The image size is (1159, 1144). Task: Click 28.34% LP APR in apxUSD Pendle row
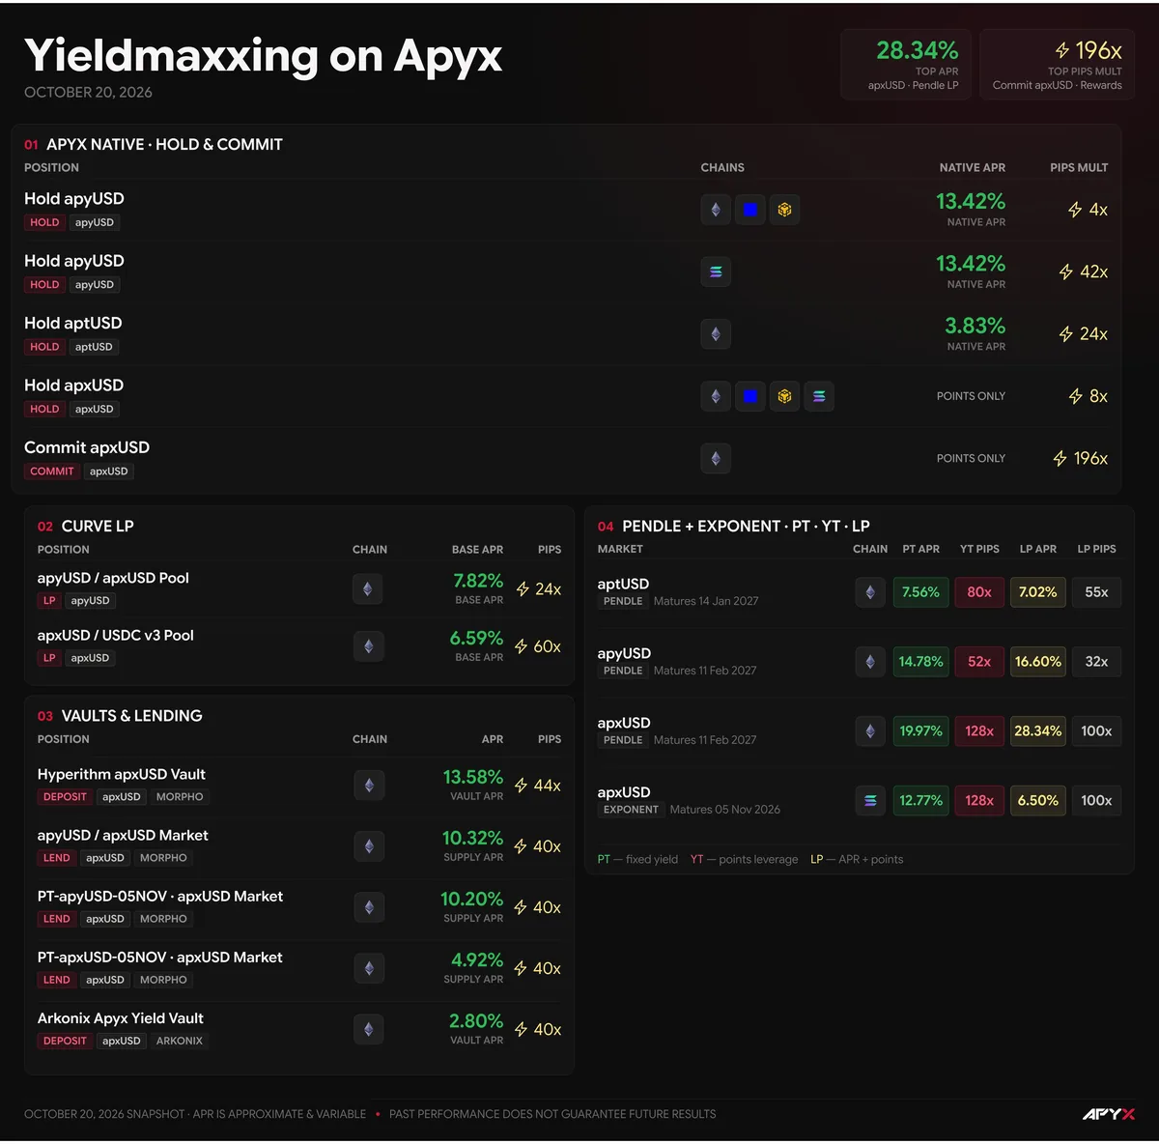1038,731
